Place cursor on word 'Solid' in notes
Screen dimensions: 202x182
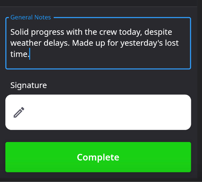click(x=19, y=32)
